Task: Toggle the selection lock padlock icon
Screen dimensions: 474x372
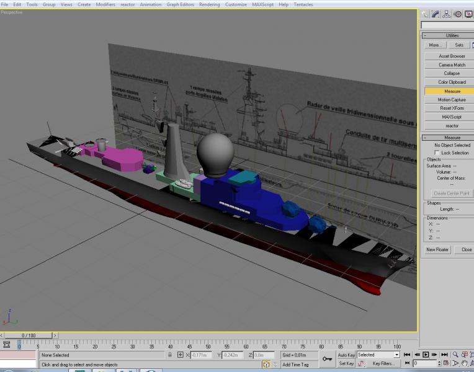Action: (x=170, y=355)
